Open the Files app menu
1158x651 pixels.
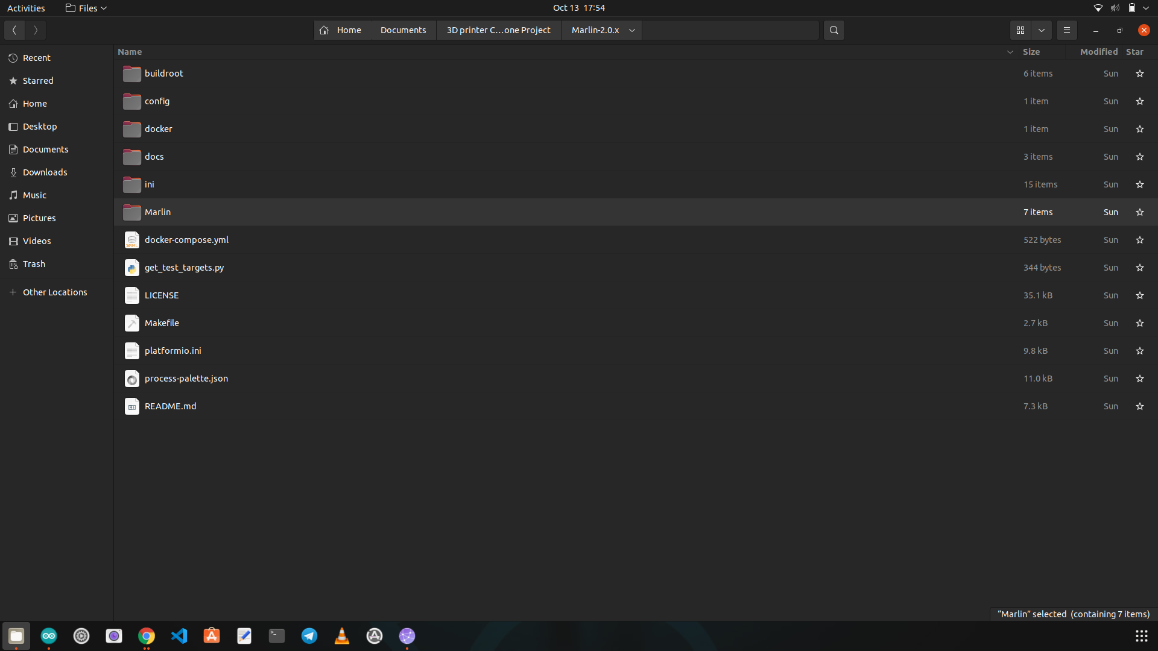click(x=86, y=8)
